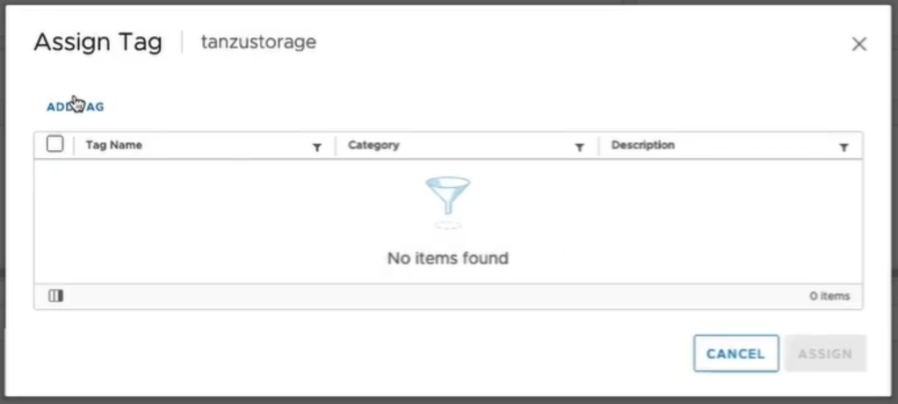
Task: Click divider between Category and Description
Action: pyautogui.click(x=598, y=146)
